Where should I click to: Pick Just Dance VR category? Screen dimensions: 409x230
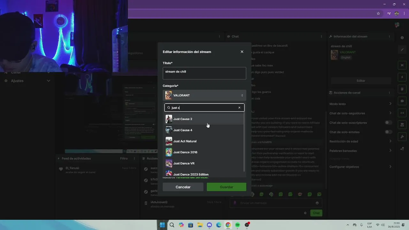(x=204, y=163)
